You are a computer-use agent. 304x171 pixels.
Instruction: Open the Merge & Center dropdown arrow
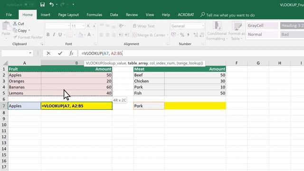point(168,35)
